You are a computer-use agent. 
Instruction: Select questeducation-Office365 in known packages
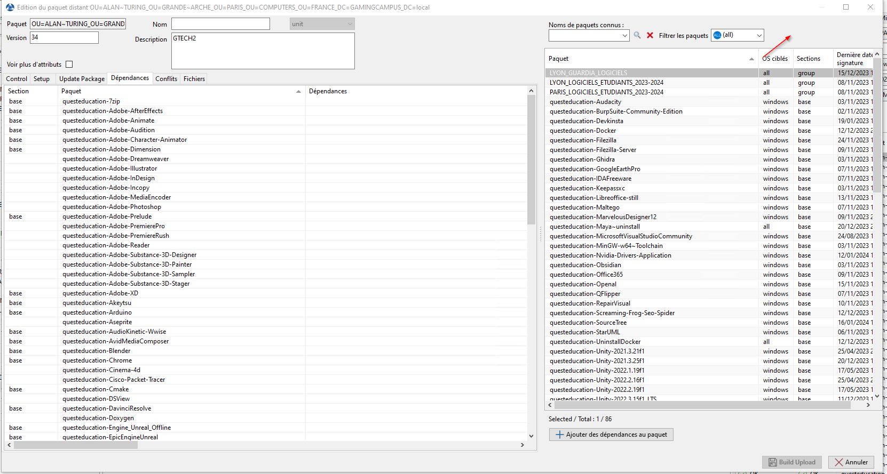click(x=709, y=275)
